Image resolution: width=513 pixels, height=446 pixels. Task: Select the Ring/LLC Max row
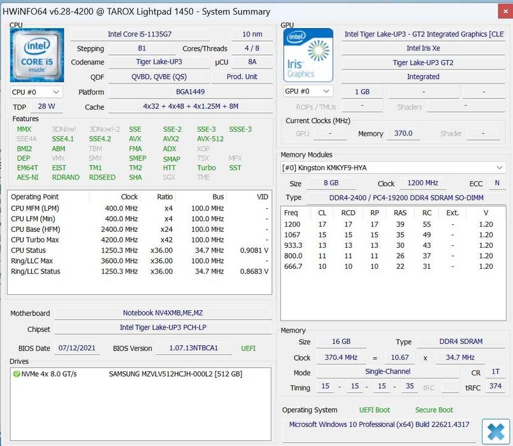140,261
